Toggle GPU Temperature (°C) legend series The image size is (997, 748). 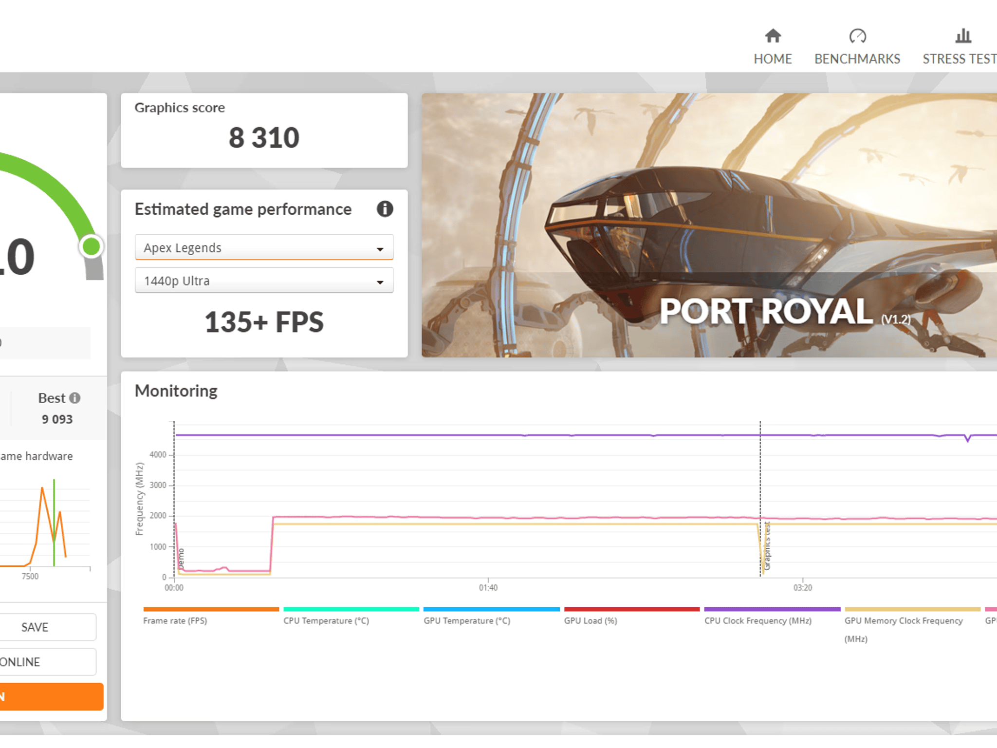click(x=491, y=616)
